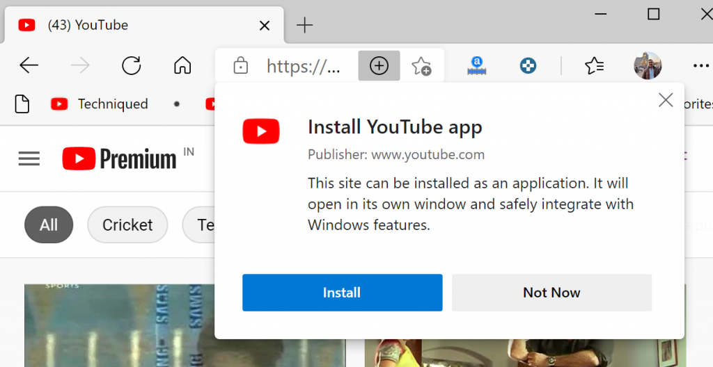This screenshot has width=713, height=367.
Task: Open the blank page bookmark icon
Action: click(22, 104)
